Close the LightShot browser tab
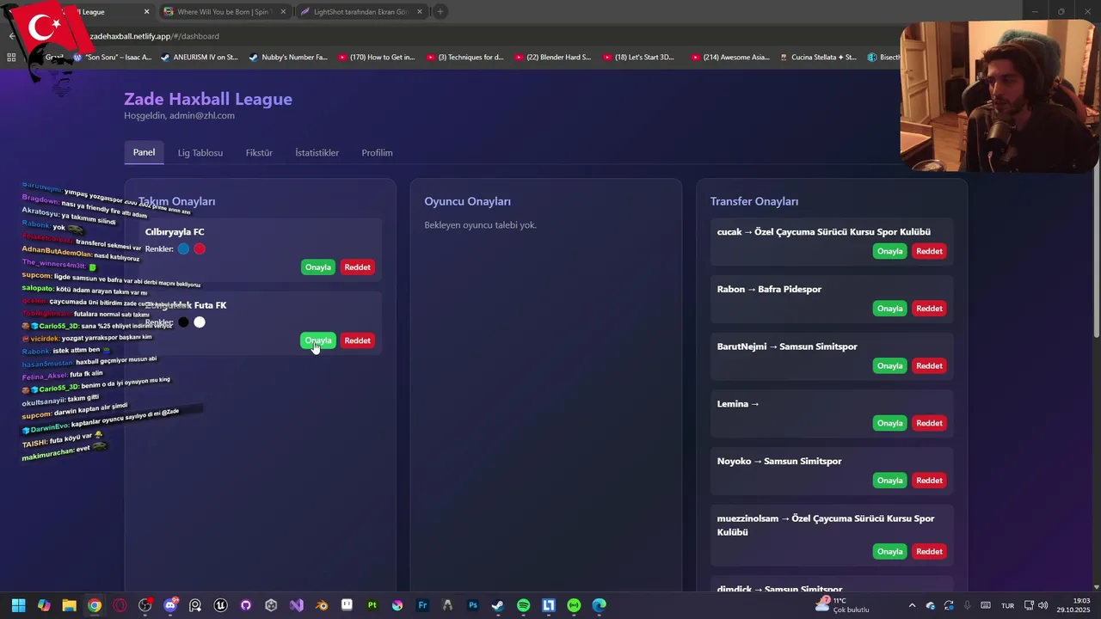The height and width of the screenshot is (619, 1101). pyautogui.click(x=419, y=12)
